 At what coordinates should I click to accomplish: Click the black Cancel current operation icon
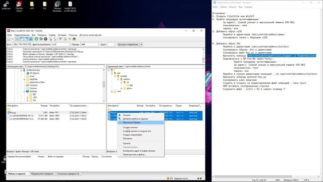pyautogui.click(x=45, y=39)
